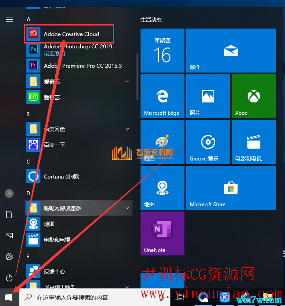This screenshot has width=285, height=306.
Task: Open 百度一下 paw icon
Action: (33, 145)
